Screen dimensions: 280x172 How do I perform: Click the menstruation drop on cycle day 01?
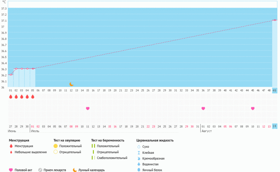(11, 97)
